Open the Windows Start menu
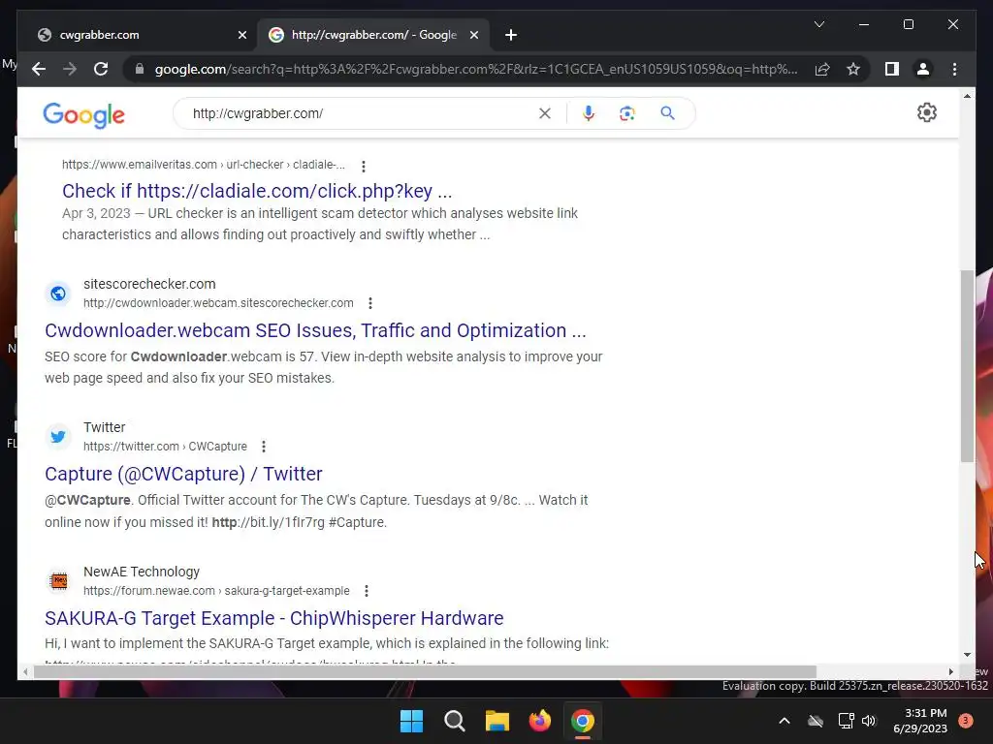993x744 pixels. [411, 721]
